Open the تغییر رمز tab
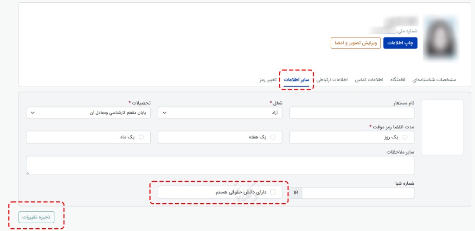Image resolution: width=475 pixels, height=231 pixels. [268, 80]
